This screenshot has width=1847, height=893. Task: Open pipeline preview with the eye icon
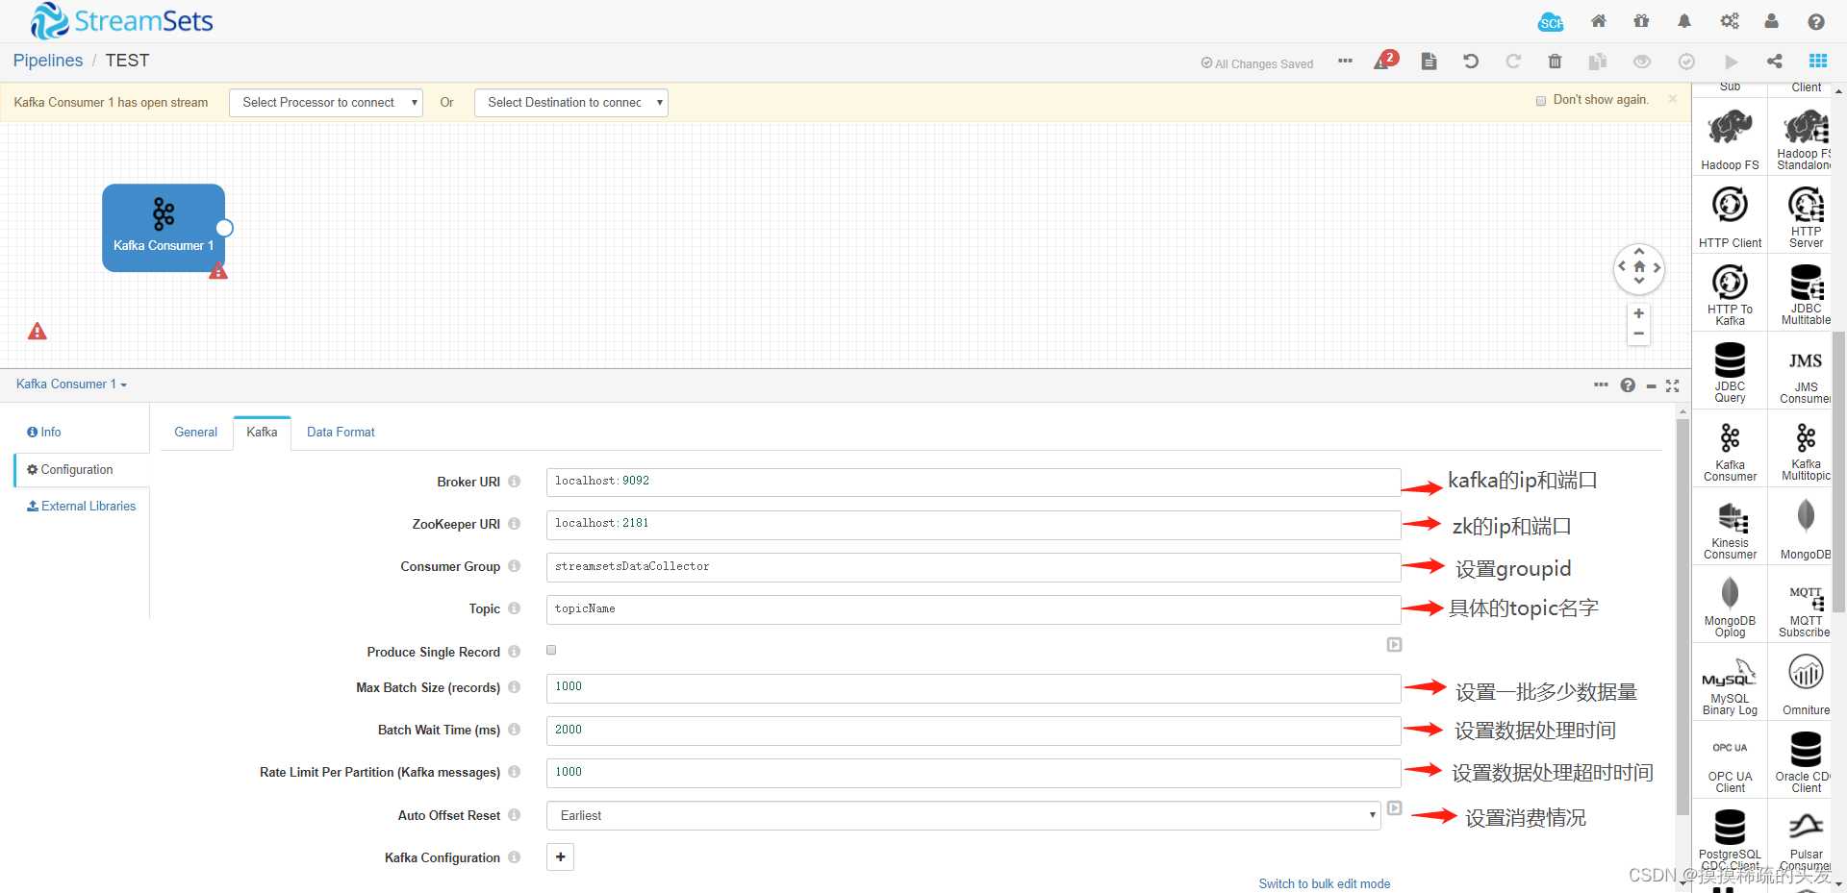(1641, 61)
